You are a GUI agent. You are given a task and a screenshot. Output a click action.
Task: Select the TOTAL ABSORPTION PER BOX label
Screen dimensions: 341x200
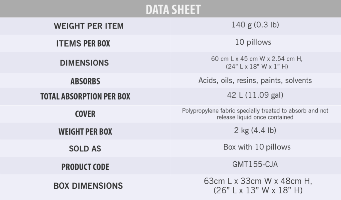click(85, 96)
